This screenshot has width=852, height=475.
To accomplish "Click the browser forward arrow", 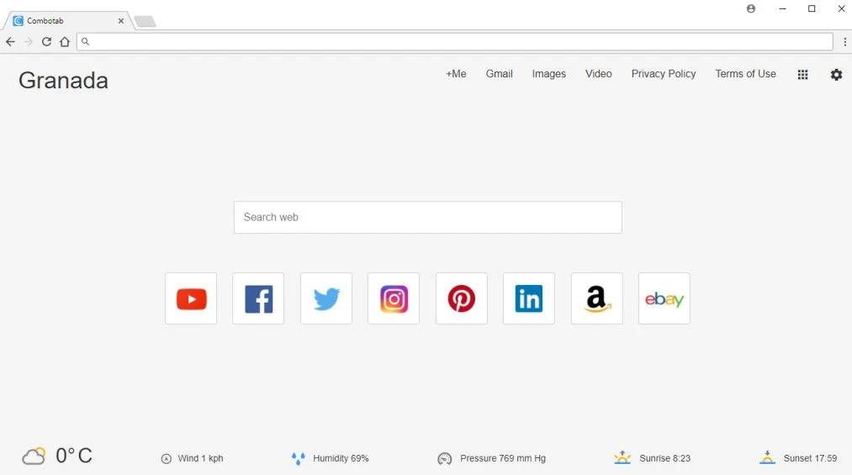I will [29, 42].
